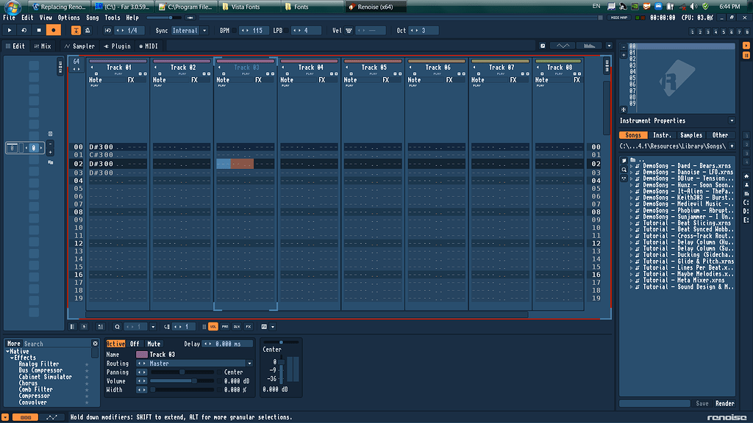Click the velocity keyboard icon next to Vel
Screen dimensions: 753x423
coord(349,31)
